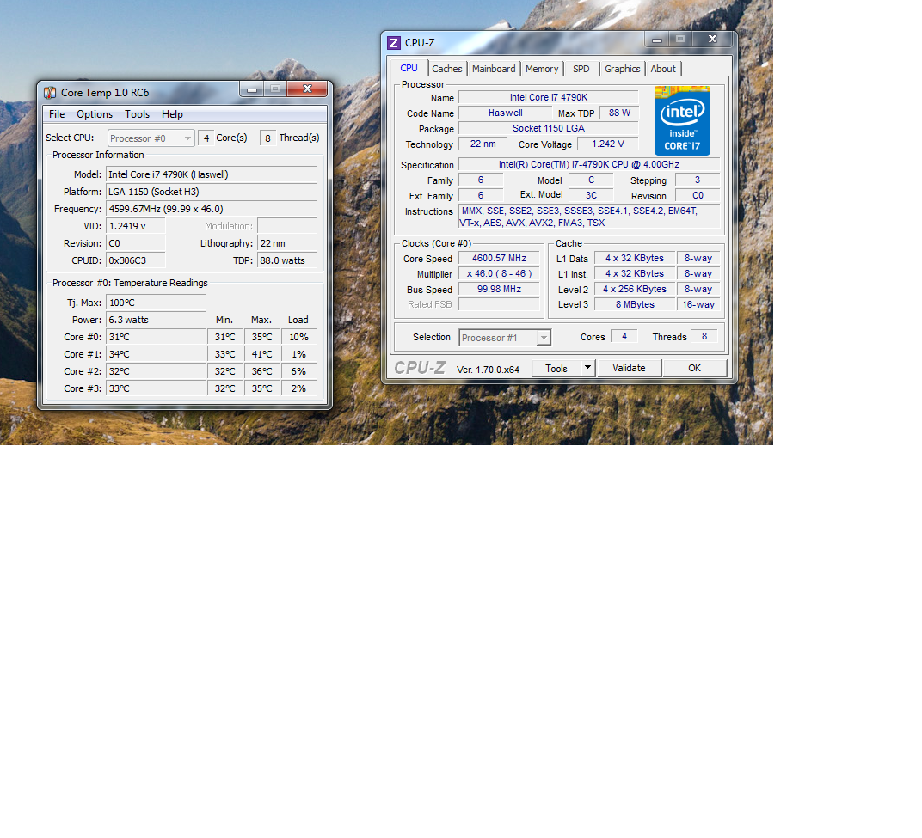
Task: Switch to the SPD tab
Action: 581,69
